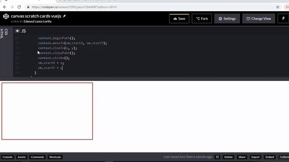289x162 pixels.
Task: Click the Last saved status text
Action: (188, 157)
